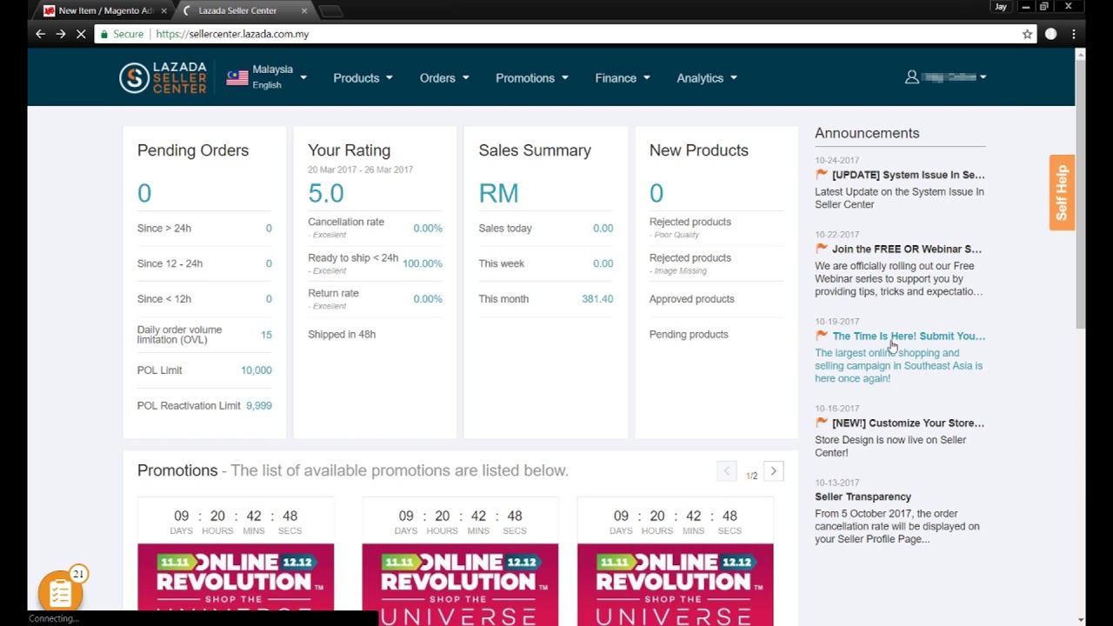Click the Cancellation rate 0.00% value
Screen dimensions: 1113x626
pyautogui.click(x=428, y=228)
